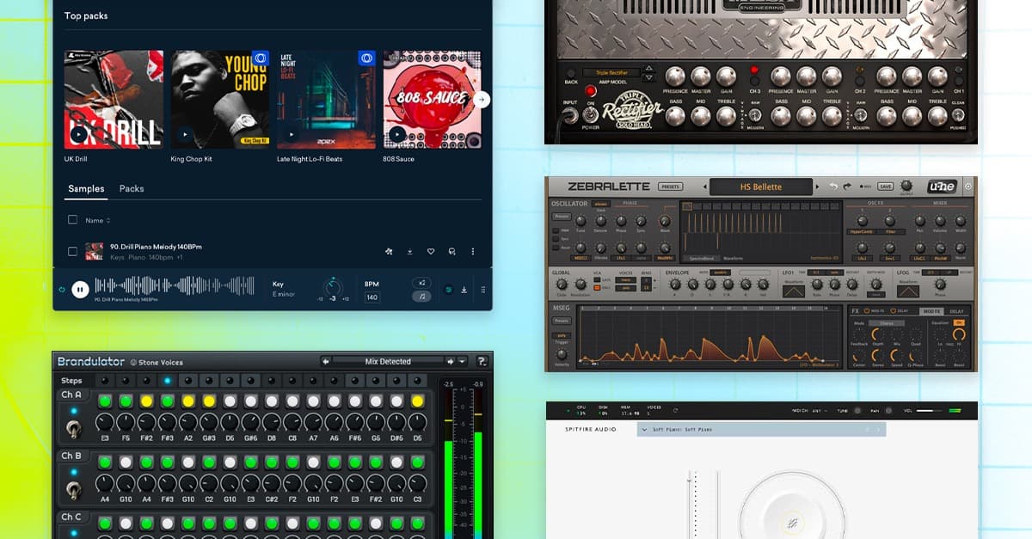1032x539 pixels.
Task: Click the Zebralette Output knob
Action: point(905,185)
